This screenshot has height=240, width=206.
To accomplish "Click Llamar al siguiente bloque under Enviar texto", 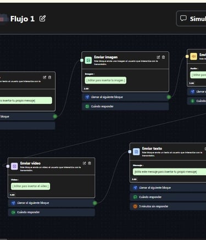I will coord(168,188).
